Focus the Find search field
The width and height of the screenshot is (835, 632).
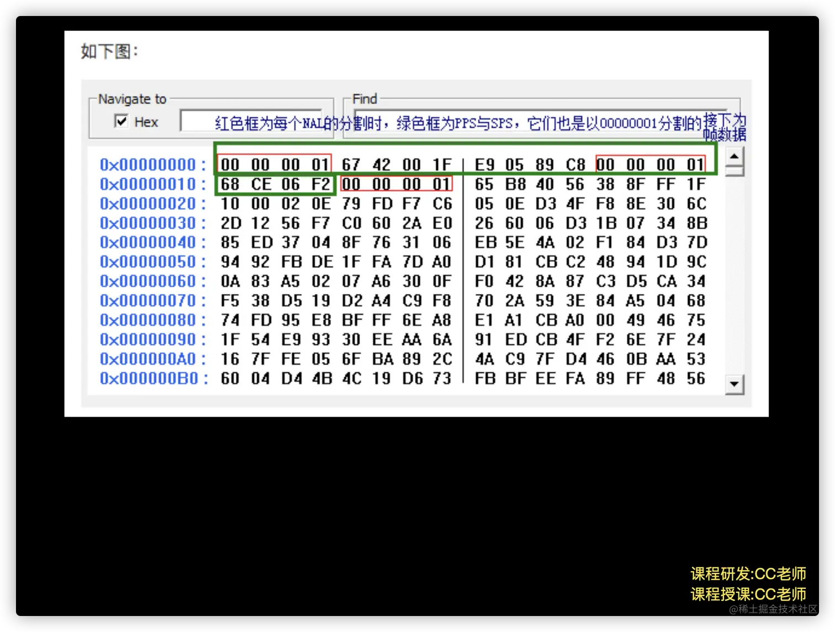click(x=541, y=121)
